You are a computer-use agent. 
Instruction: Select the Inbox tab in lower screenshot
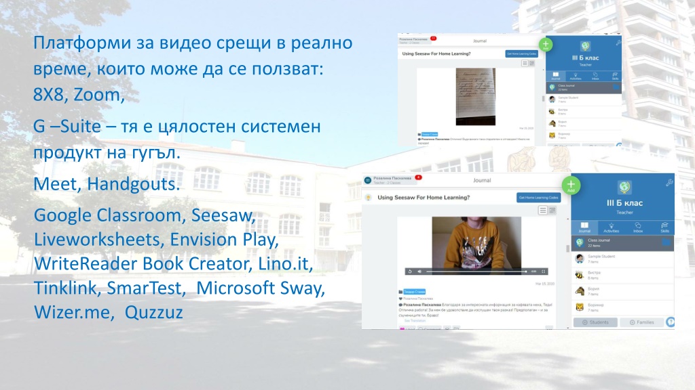[638, 227]
